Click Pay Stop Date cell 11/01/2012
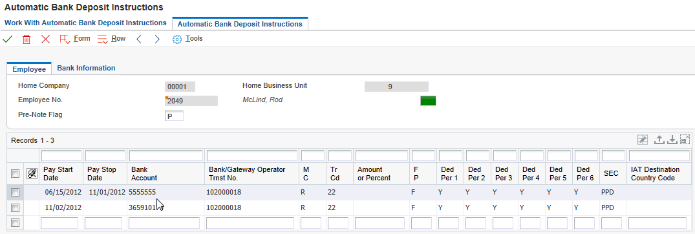 (107, 193)
